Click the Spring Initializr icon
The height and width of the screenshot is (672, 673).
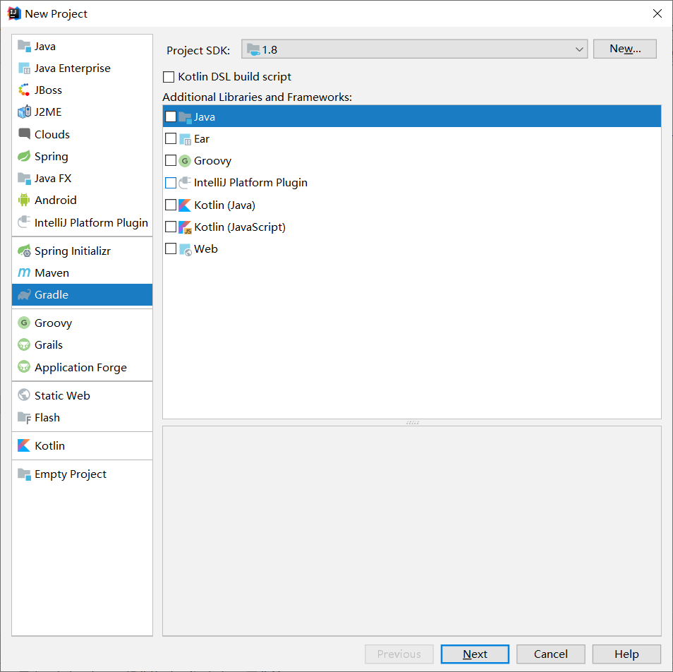click(x=24, y=251)
